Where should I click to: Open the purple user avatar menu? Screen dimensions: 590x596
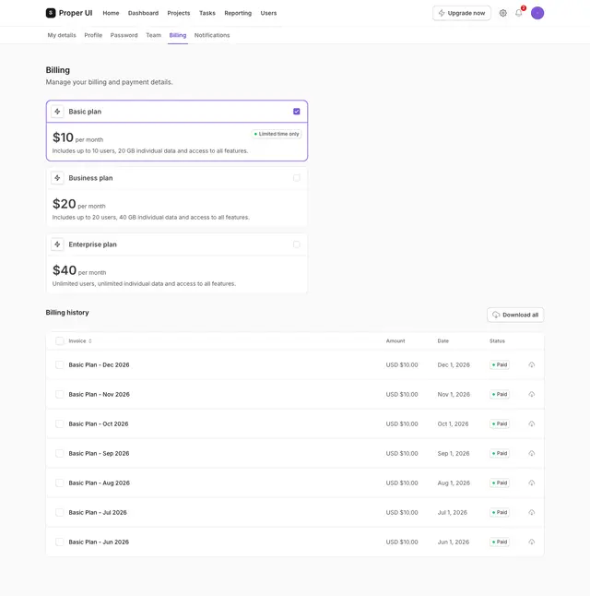537,13
